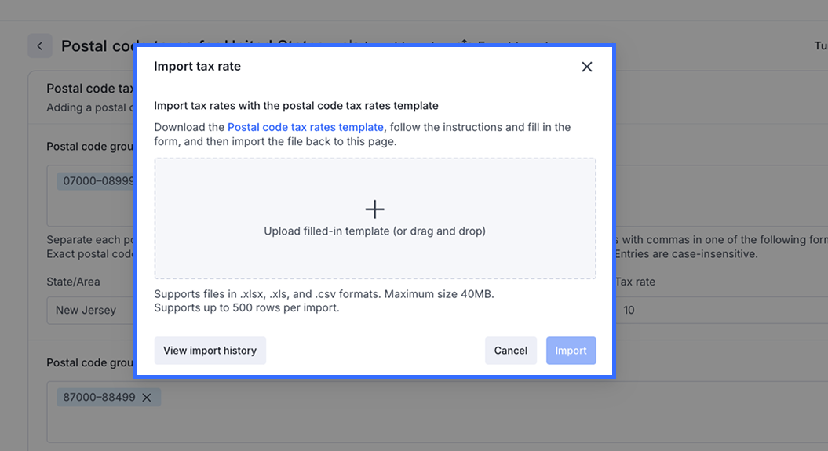Select the 87000–88499 postal code tag
Image resolution: width=828 pixels, height=451 pixels.
99,397
